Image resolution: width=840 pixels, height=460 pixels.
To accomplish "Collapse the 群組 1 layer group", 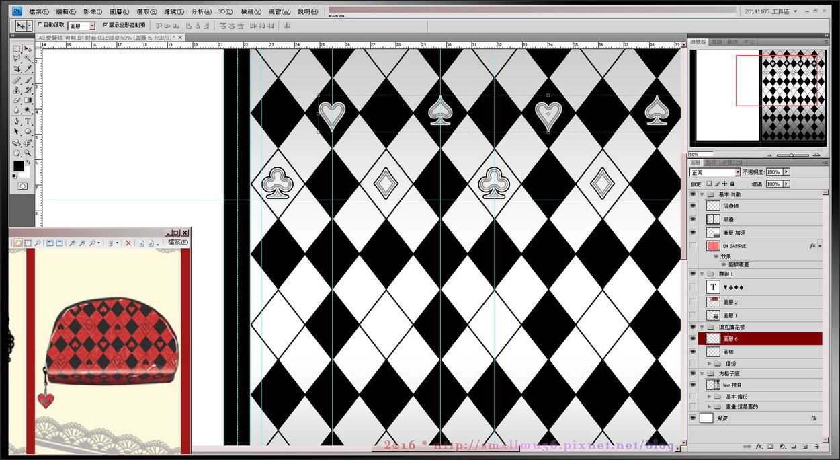I will [x=702, y=274].
